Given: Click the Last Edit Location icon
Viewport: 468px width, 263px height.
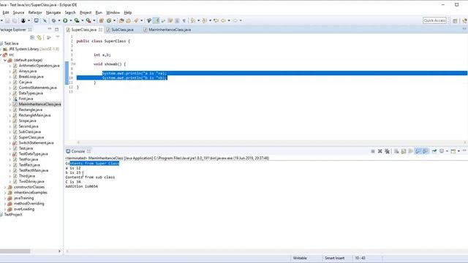Looking at the screenshot, I should [216, 20].
